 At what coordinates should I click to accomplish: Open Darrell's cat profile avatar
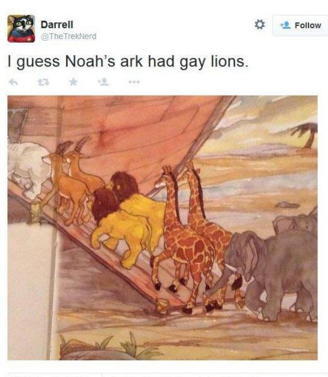pos(21,29)
